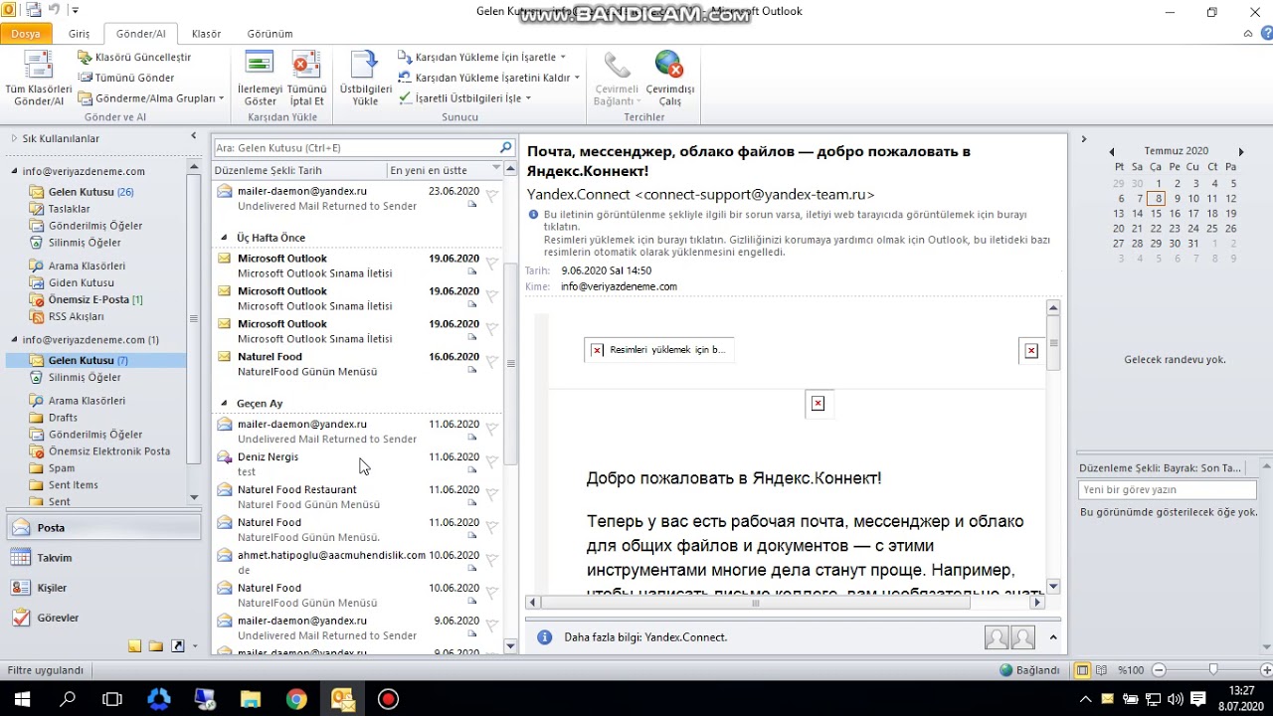
Task: Collapse first info@veriyazdeneme.com account
Action: point(15,171)
